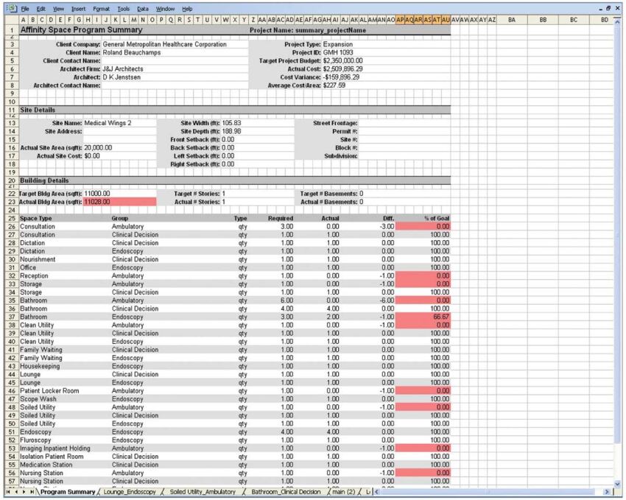626x500 pixels.
Task: Open the Bathroom_Clinical Decision sheet tab
Action: (x=286, y=492)
